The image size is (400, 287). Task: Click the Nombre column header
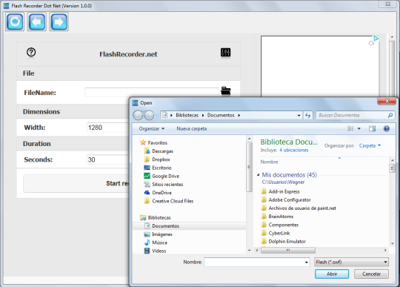269,162
